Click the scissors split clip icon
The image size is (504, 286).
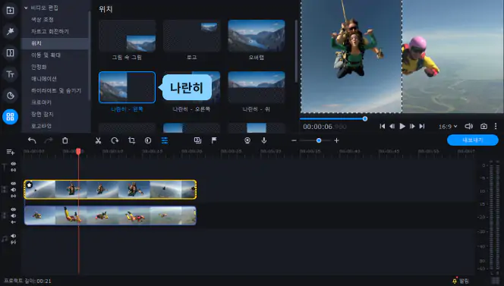(99, 140)
